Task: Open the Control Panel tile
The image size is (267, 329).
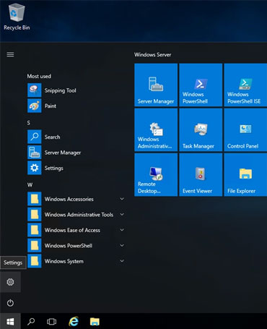Action: point(245,129)
